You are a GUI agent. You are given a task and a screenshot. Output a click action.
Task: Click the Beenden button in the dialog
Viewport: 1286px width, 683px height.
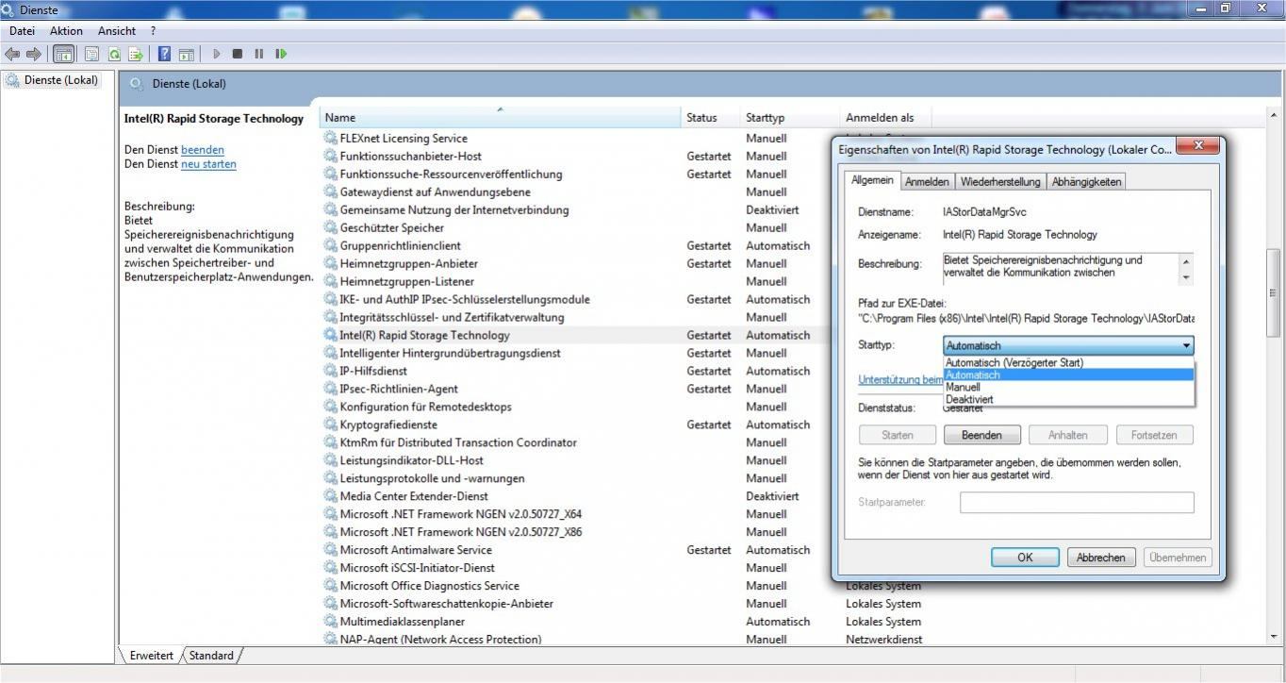coord(981,435)
